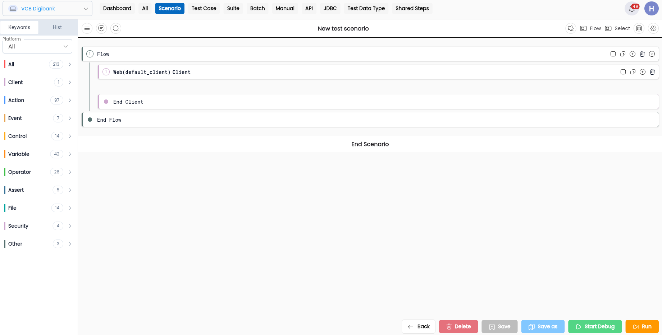The height and width of the screenshot is (335, 662).
Task: Tick the checkbox on Web(default_client) Client row
Action: click(x=623, y=72)
